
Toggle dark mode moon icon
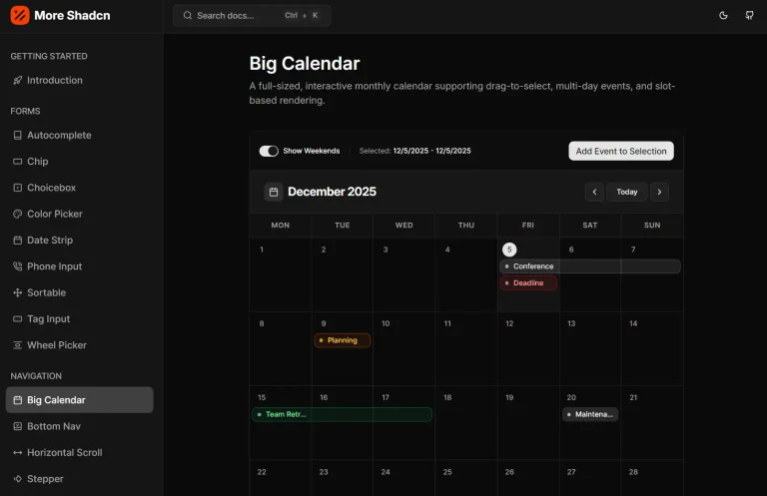pos(723,15)
